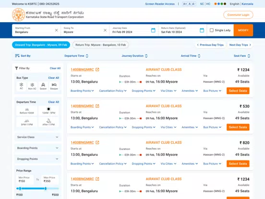265x199 pixels.
Task: Go to Previous Day Trips
Action: click(x=210, y=45)
